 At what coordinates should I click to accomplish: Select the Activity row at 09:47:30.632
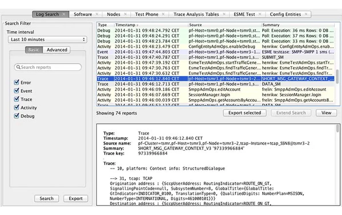coord(216,73)
